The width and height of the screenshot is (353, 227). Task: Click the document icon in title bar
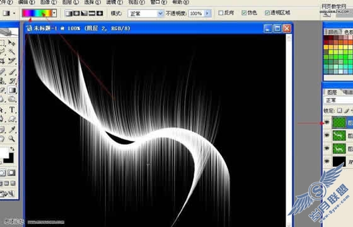(x=29, y=28)
